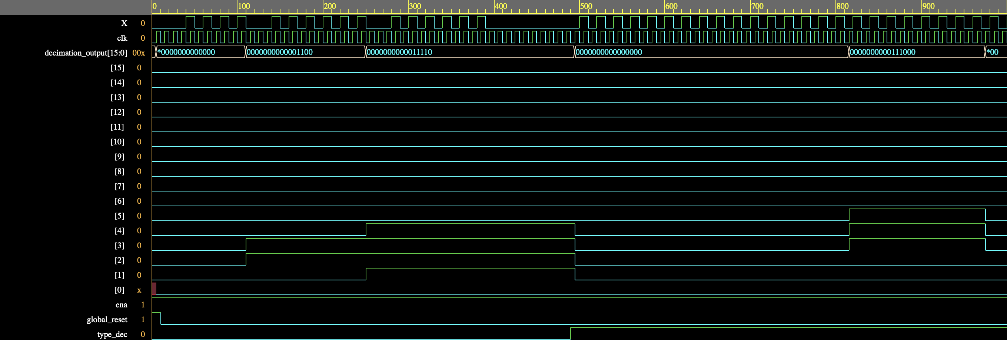Screen dimensions: 1007x340
Task: Select bit [3] signal label
Action: [x=119, y=246]
